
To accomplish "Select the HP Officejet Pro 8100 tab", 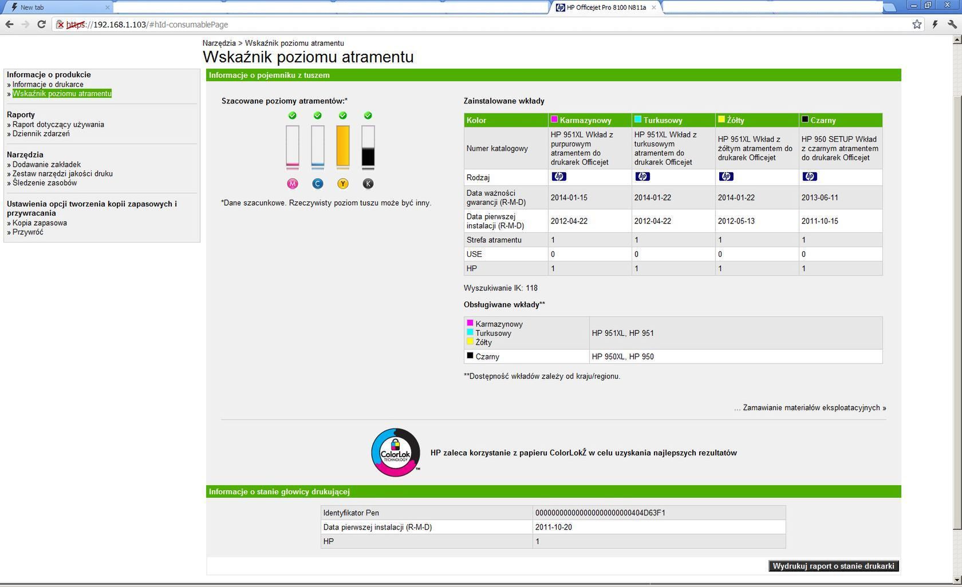I will [x=606, y=7].
